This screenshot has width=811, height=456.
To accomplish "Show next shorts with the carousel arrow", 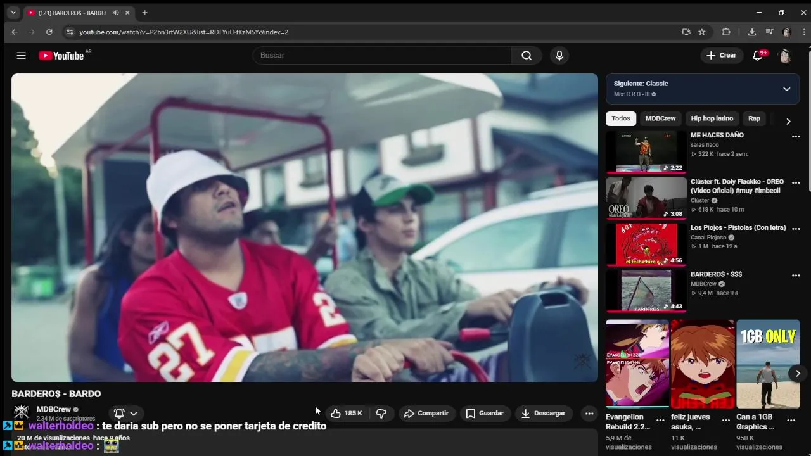I will point(798,373).
